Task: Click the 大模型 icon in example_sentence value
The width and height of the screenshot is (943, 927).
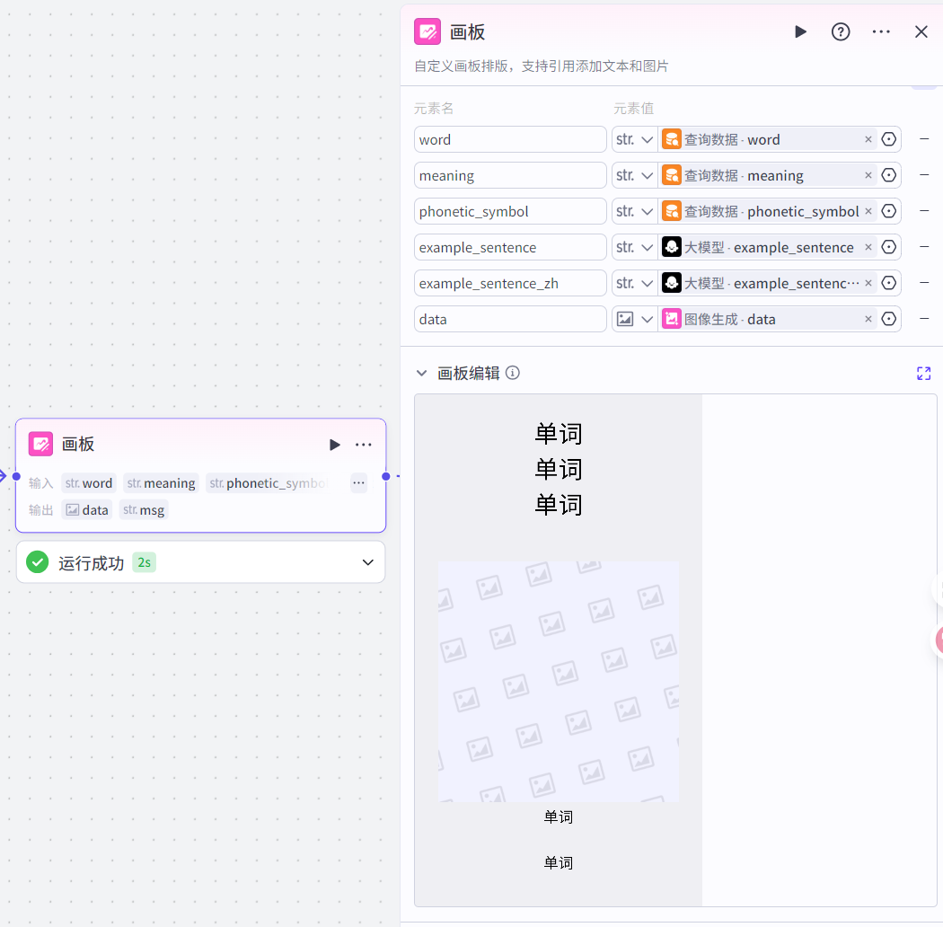Action: pyautogui.click(x=672, y=247)
